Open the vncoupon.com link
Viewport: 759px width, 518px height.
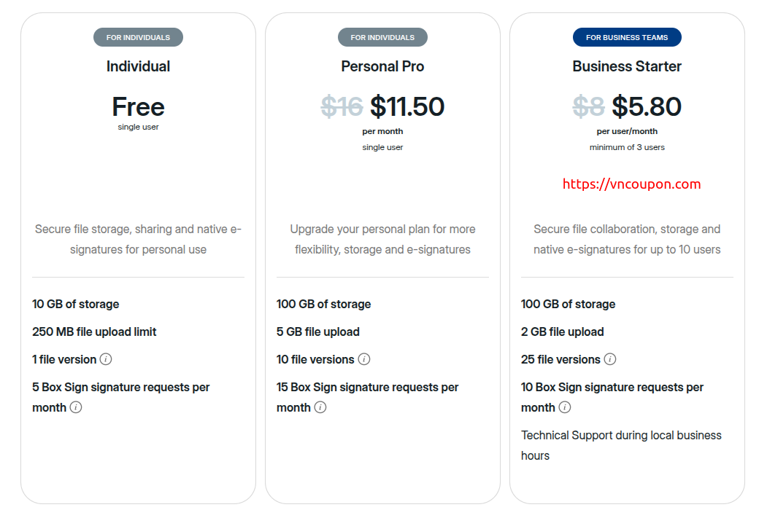[631, 184]
